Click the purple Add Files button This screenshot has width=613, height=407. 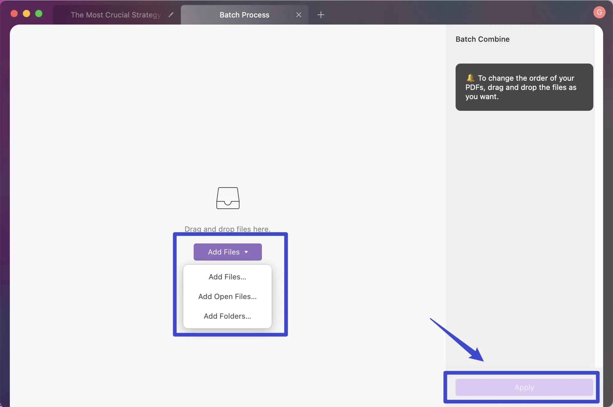point(227,252)
